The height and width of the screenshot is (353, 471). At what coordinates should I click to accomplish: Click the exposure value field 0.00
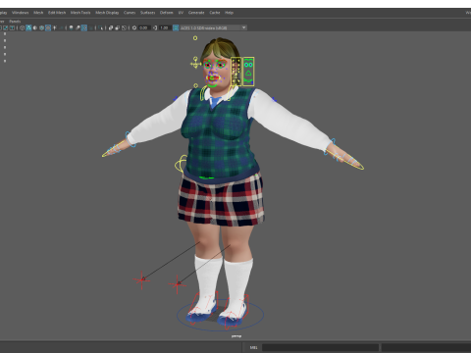click(144, 27)
